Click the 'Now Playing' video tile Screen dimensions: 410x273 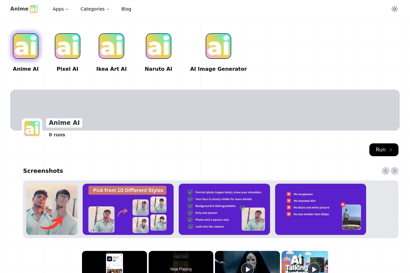click(x=181, y=262)
